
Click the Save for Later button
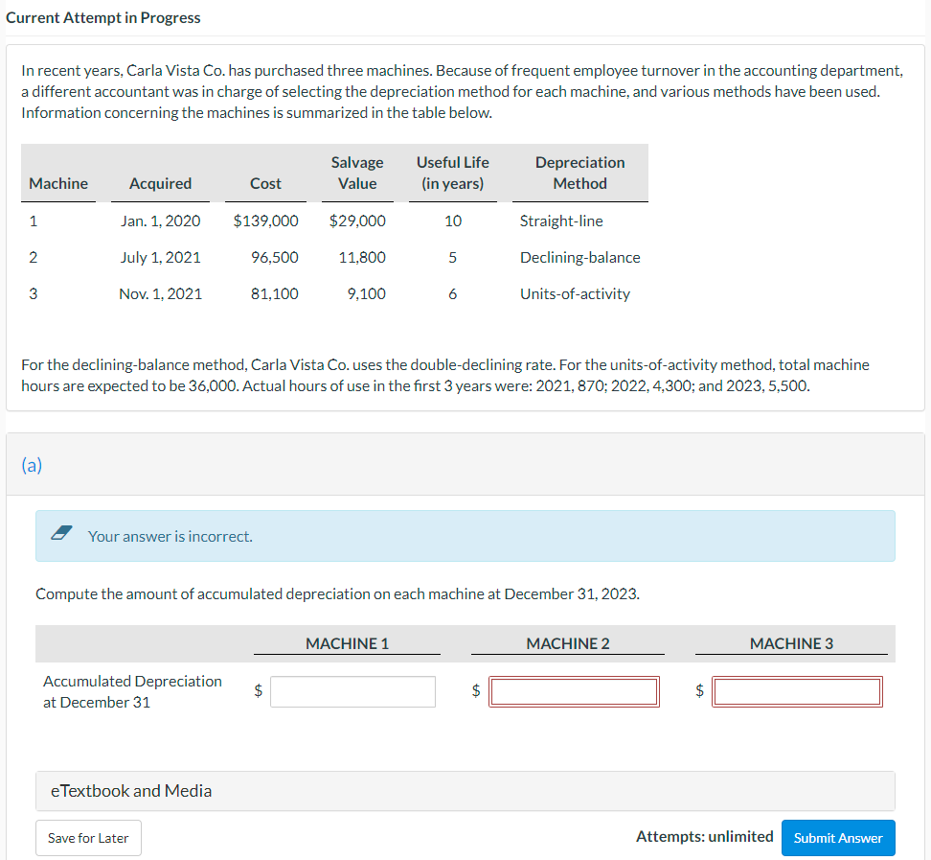(x=88, y=837)
